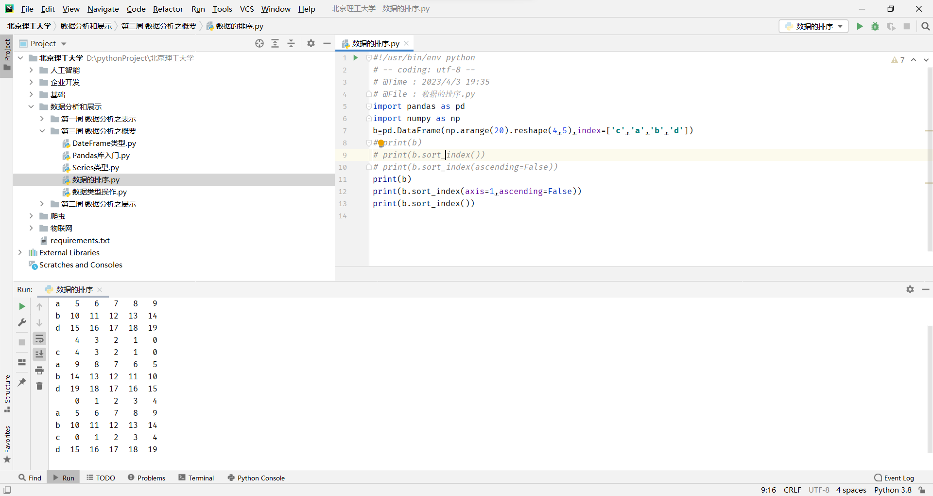The width and height of the screenshot is (933, 496).
Task: Expand the 企业开发 folder
Action: click(31, 82)
